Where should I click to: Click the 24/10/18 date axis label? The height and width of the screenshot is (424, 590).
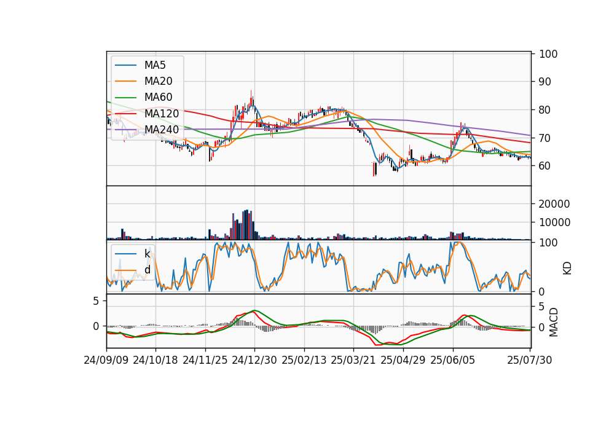point(155,360)
